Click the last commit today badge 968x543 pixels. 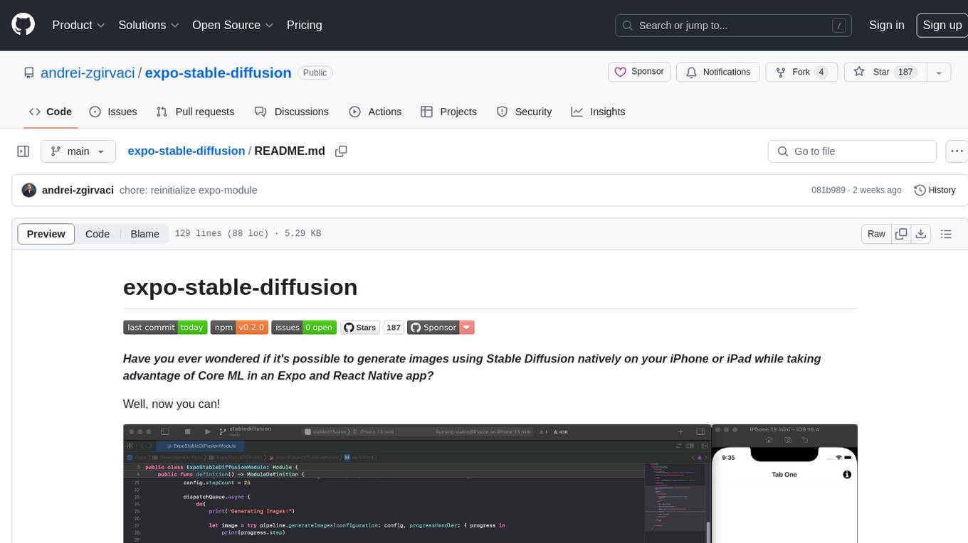165,328
